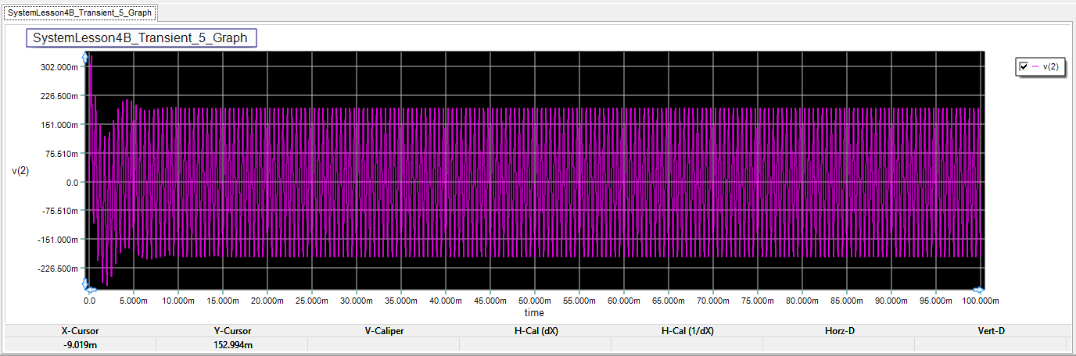Click the v(2) legend label text
Image resolution: width=1076 pixels, height=356 pixels.
pos(1051,67)
